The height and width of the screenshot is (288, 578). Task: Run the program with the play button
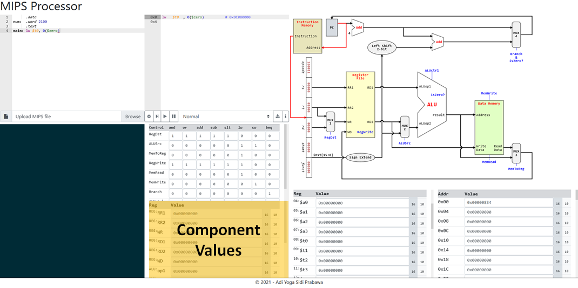point(165,116)
